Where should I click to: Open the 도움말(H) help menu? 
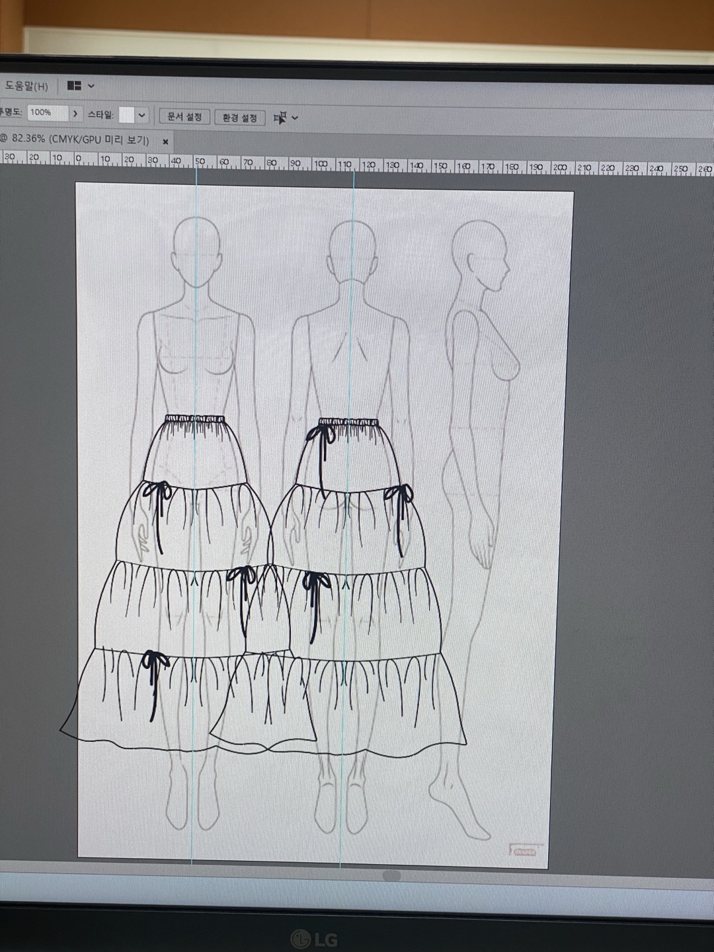[x=26, y=87]
